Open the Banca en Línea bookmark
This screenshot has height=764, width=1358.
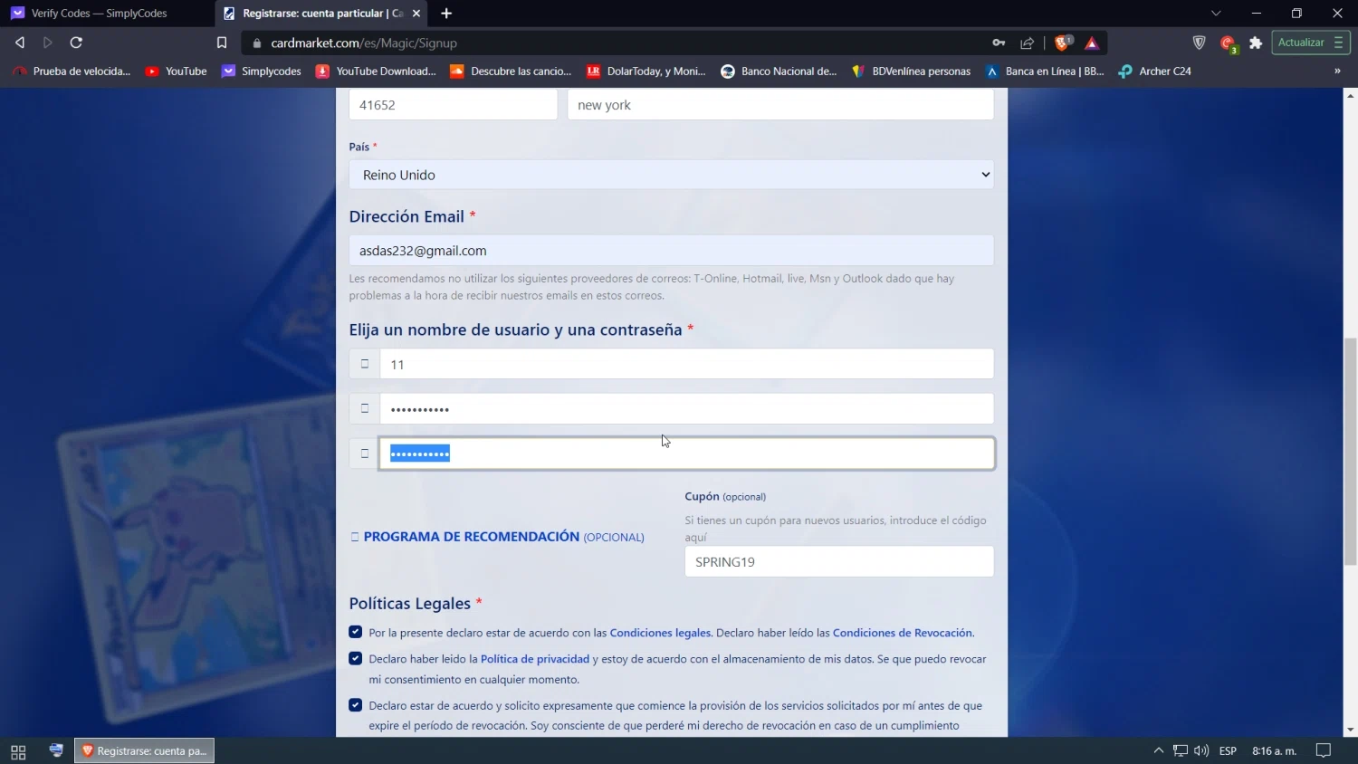pos(1046,71)
